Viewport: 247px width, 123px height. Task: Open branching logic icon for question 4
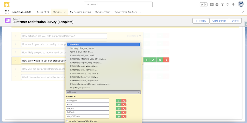point(153,60)
